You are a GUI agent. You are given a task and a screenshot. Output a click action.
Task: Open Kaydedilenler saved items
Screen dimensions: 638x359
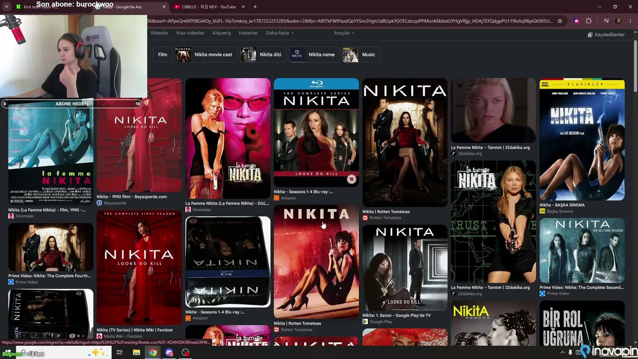tap(606, 34)
